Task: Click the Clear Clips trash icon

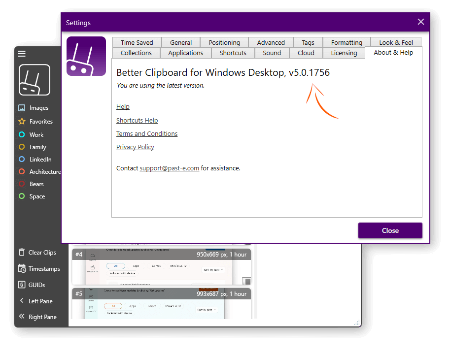Action: pos(22,252)
